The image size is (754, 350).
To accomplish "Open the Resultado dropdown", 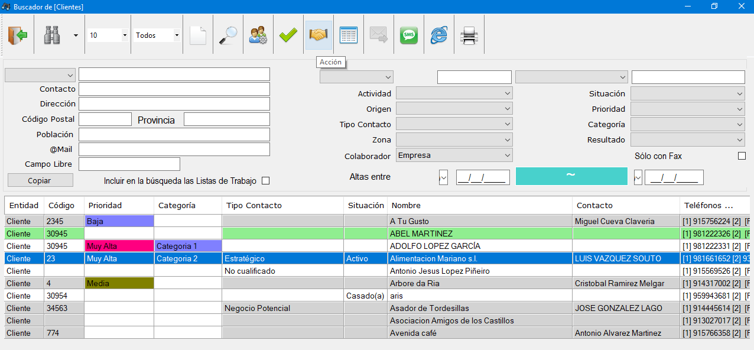I will coord(687,140).
